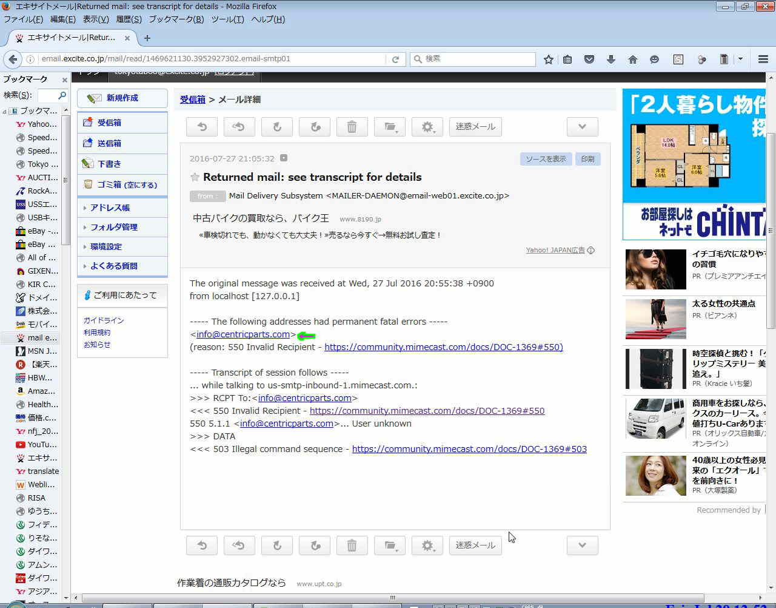776x608 pixels.
Task: Click the trash delete icon above the message
Action: click(352, 127)
